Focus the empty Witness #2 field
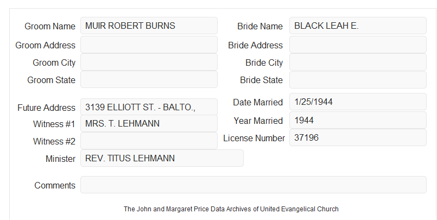Screen dimensions: 437x220 point(149,141)
